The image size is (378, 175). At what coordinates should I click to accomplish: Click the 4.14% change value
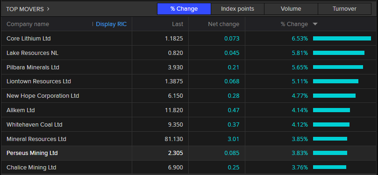300,110
